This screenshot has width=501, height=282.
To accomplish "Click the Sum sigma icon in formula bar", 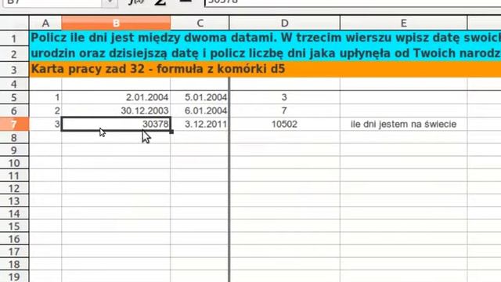I will point(160,2).
